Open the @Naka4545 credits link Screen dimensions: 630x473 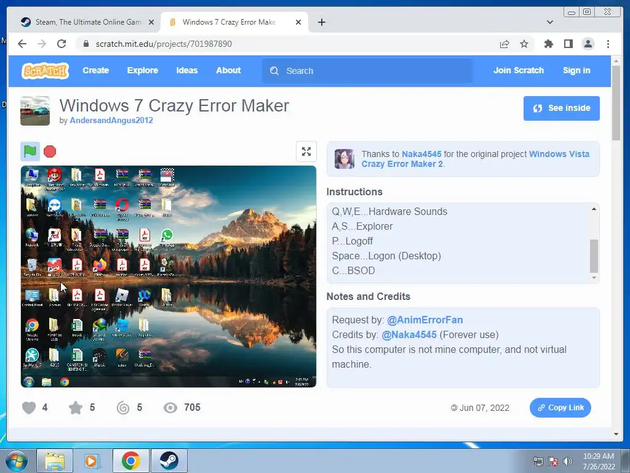pyautogui.click(x=409, y=334)
